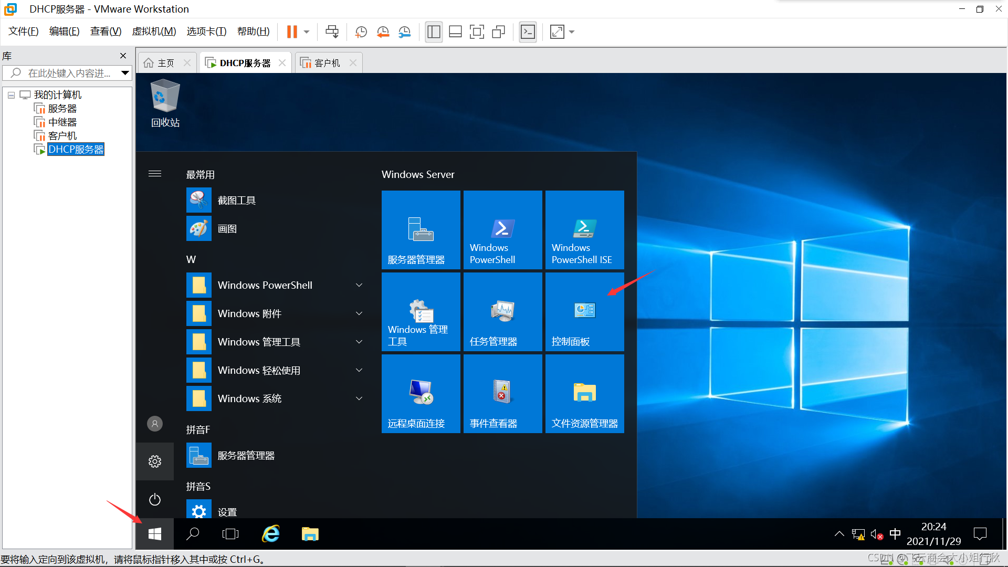This screenshot has width=1008, height=567.
Task: Open the snapshot manager
Action: click(x=404, y=32)
